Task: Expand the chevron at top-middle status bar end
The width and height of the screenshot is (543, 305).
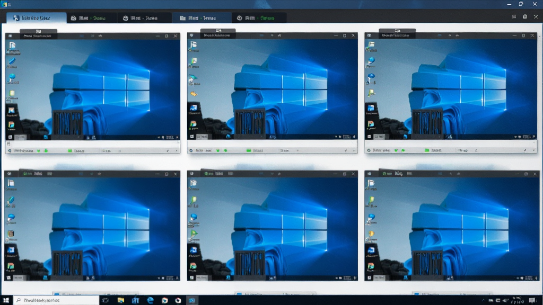Action: click(354, 150)
